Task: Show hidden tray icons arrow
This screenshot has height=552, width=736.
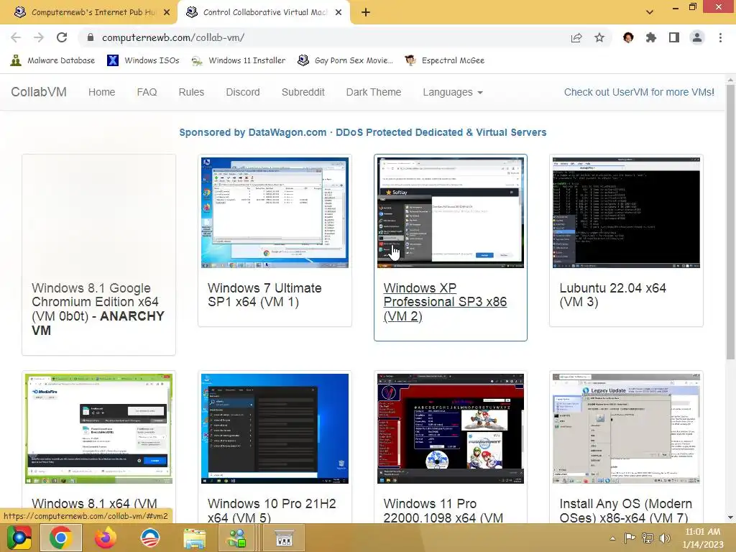Action: click(x=612, y=538)
